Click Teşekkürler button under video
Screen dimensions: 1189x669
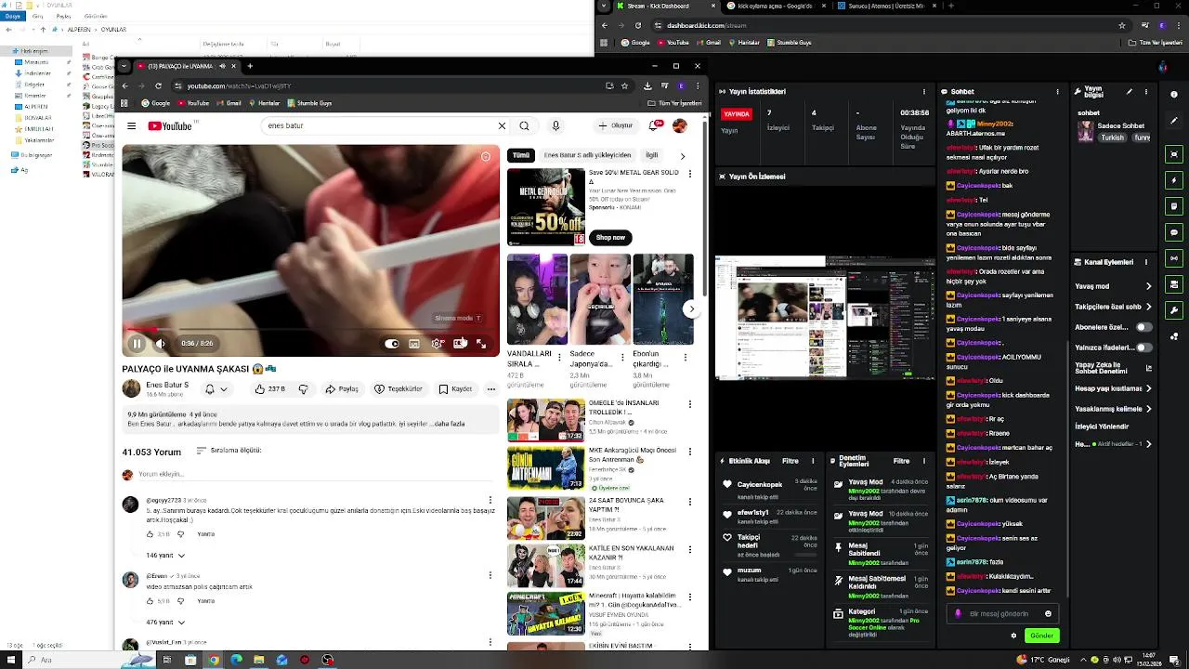click(399, 389)
